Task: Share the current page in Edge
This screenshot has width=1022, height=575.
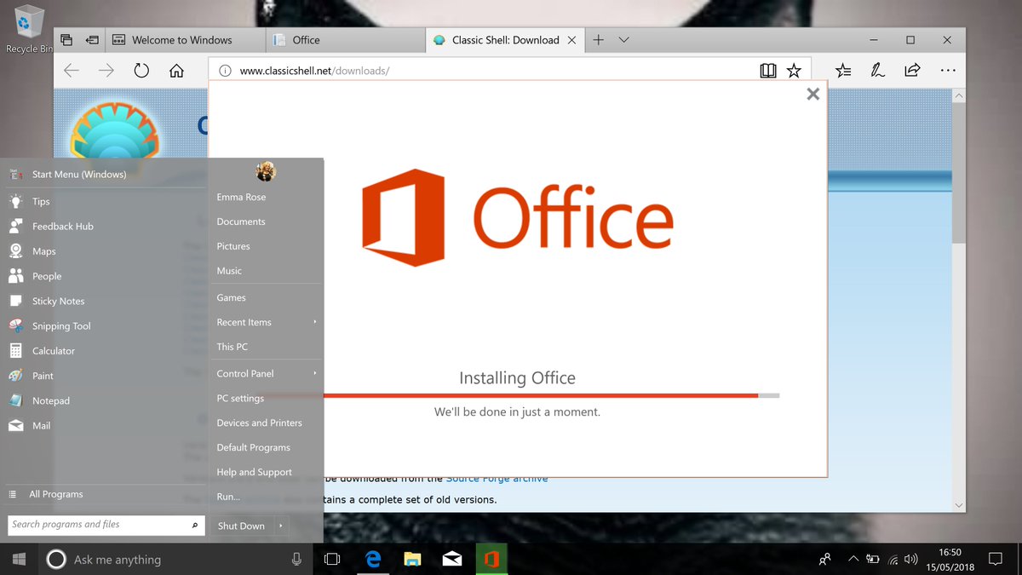Action: pos(912,71)
